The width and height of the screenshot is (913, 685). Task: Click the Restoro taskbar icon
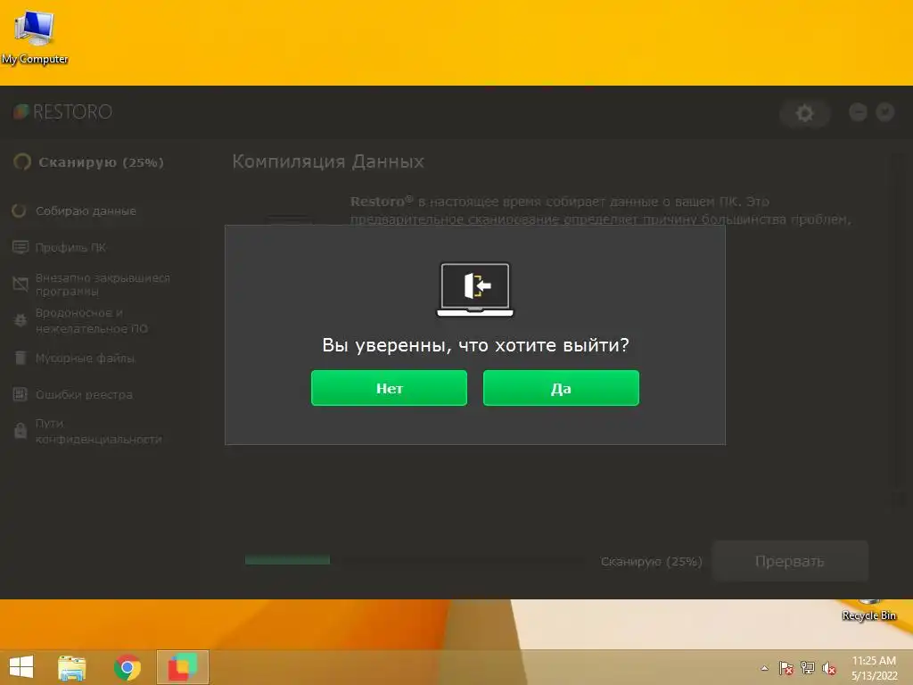[183, 667]
